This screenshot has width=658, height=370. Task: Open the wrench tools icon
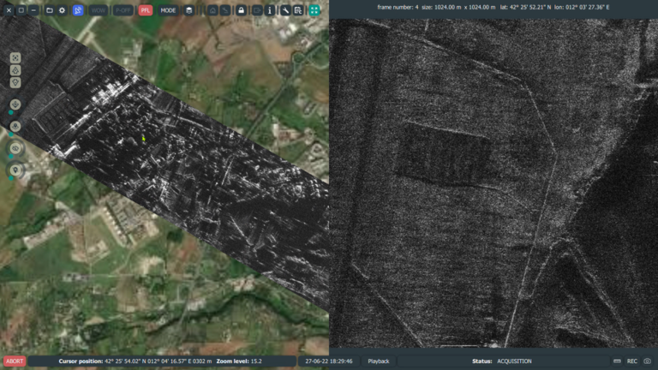point(285,10)
